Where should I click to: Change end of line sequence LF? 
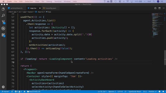126,91
